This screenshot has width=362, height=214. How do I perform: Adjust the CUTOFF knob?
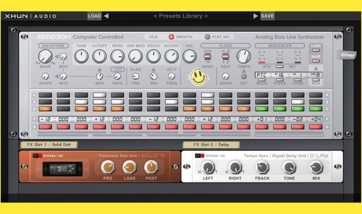(99, 56)
